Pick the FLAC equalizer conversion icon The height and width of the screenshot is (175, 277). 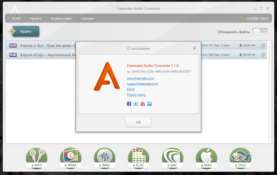pos(138,158)
